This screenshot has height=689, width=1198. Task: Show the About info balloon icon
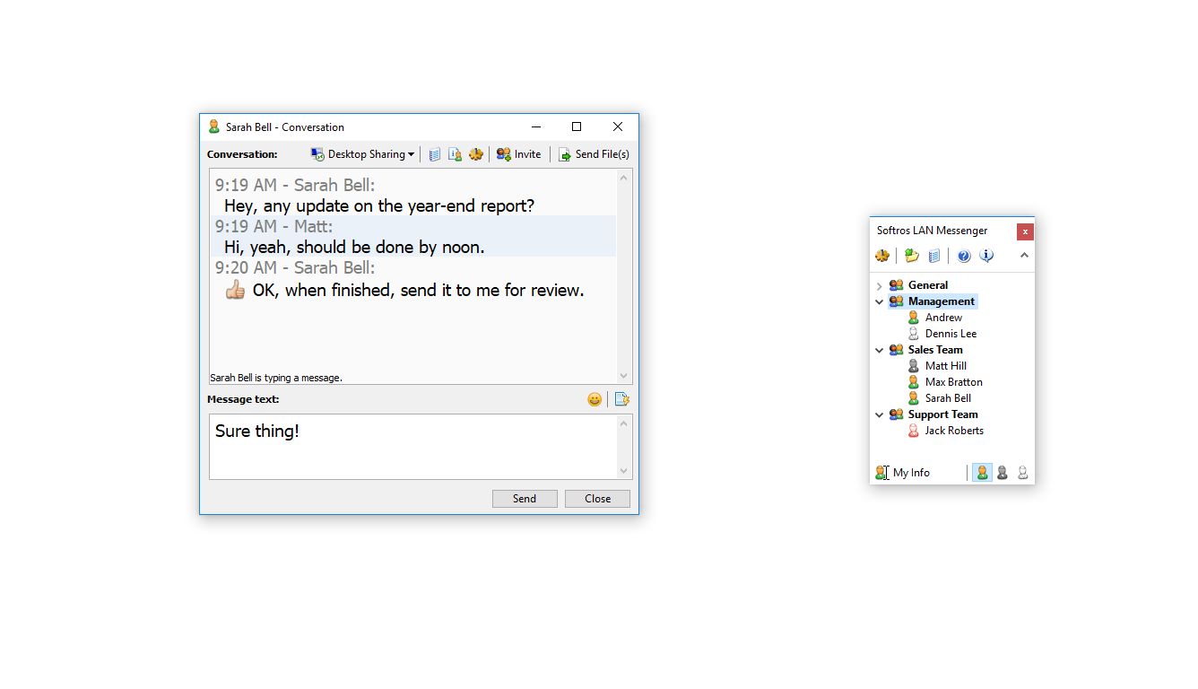[985, 255]
